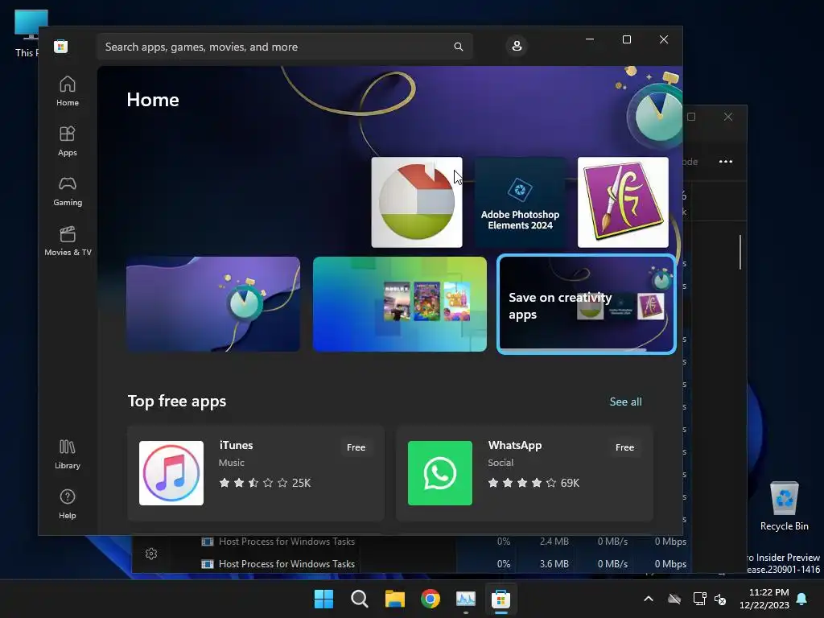824x618 pixels.
Task: Click the muted volume tray icon
Action: click(720, 599)
